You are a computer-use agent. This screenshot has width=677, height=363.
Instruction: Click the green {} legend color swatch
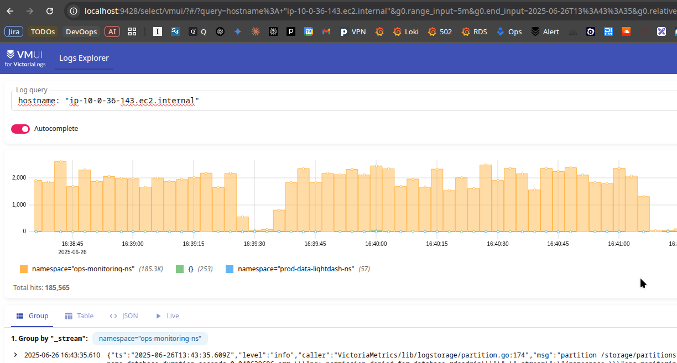point(180,269)
